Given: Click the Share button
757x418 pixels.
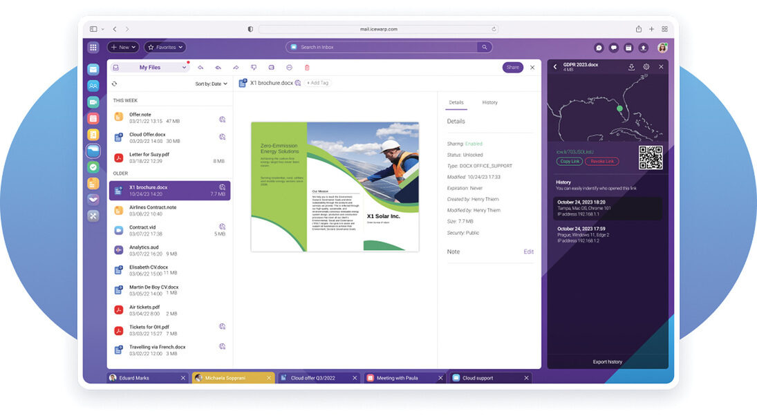Looking at the screenshot, I should (512, 68).
